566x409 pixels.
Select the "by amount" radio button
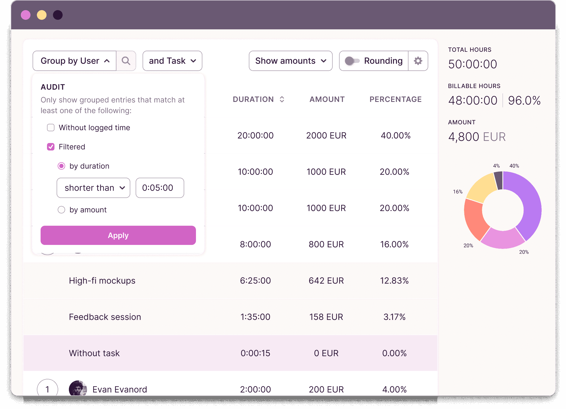(61, 210)
